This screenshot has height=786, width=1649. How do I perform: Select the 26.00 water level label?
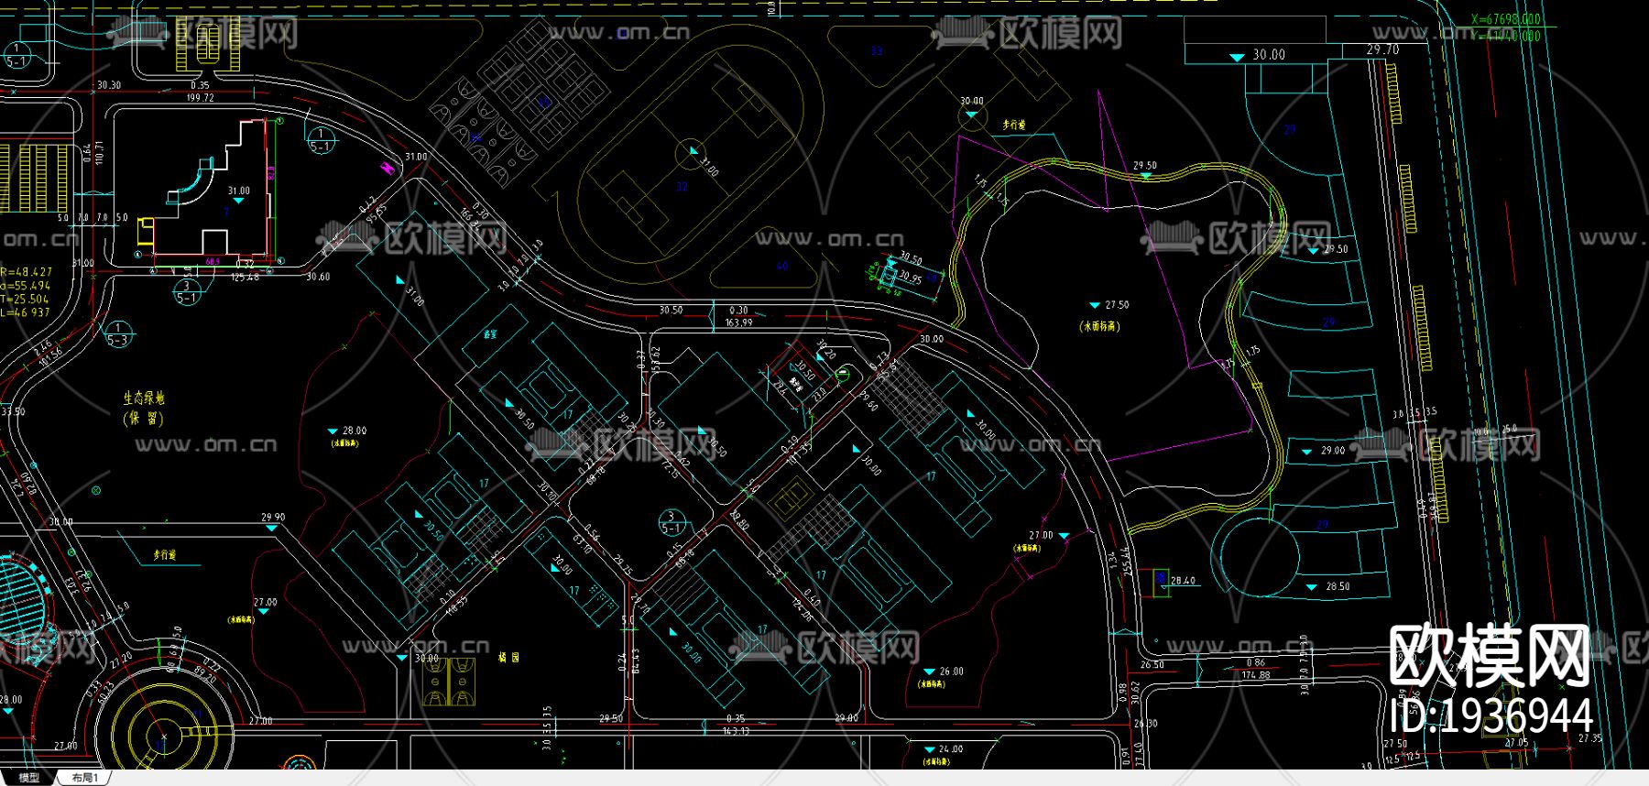[951, 671]
